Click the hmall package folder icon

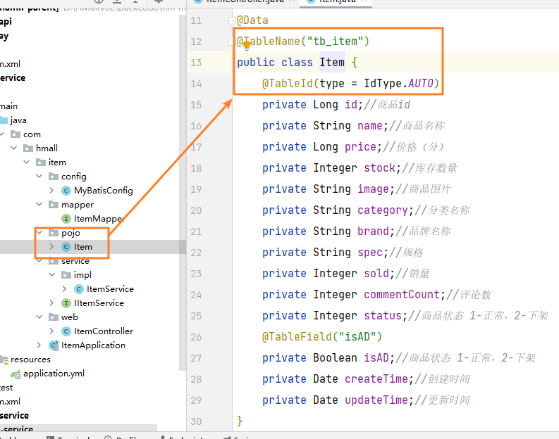pyautogui.click(x=28, y=148)
